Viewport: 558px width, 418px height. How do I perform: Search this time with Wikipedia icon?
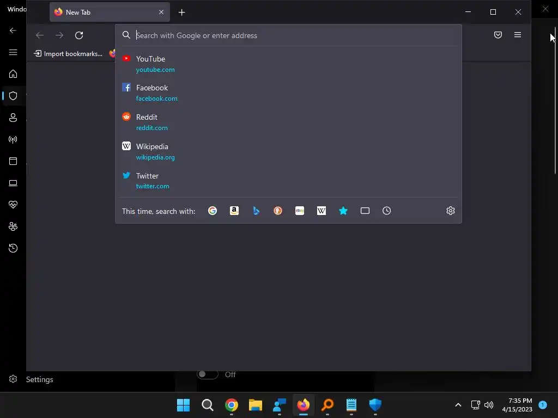pyautogui.click(x=322, y=211)
